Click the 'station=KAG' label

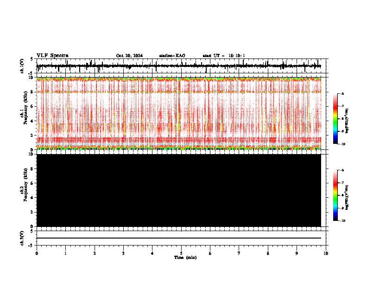(x=172, y=56)
